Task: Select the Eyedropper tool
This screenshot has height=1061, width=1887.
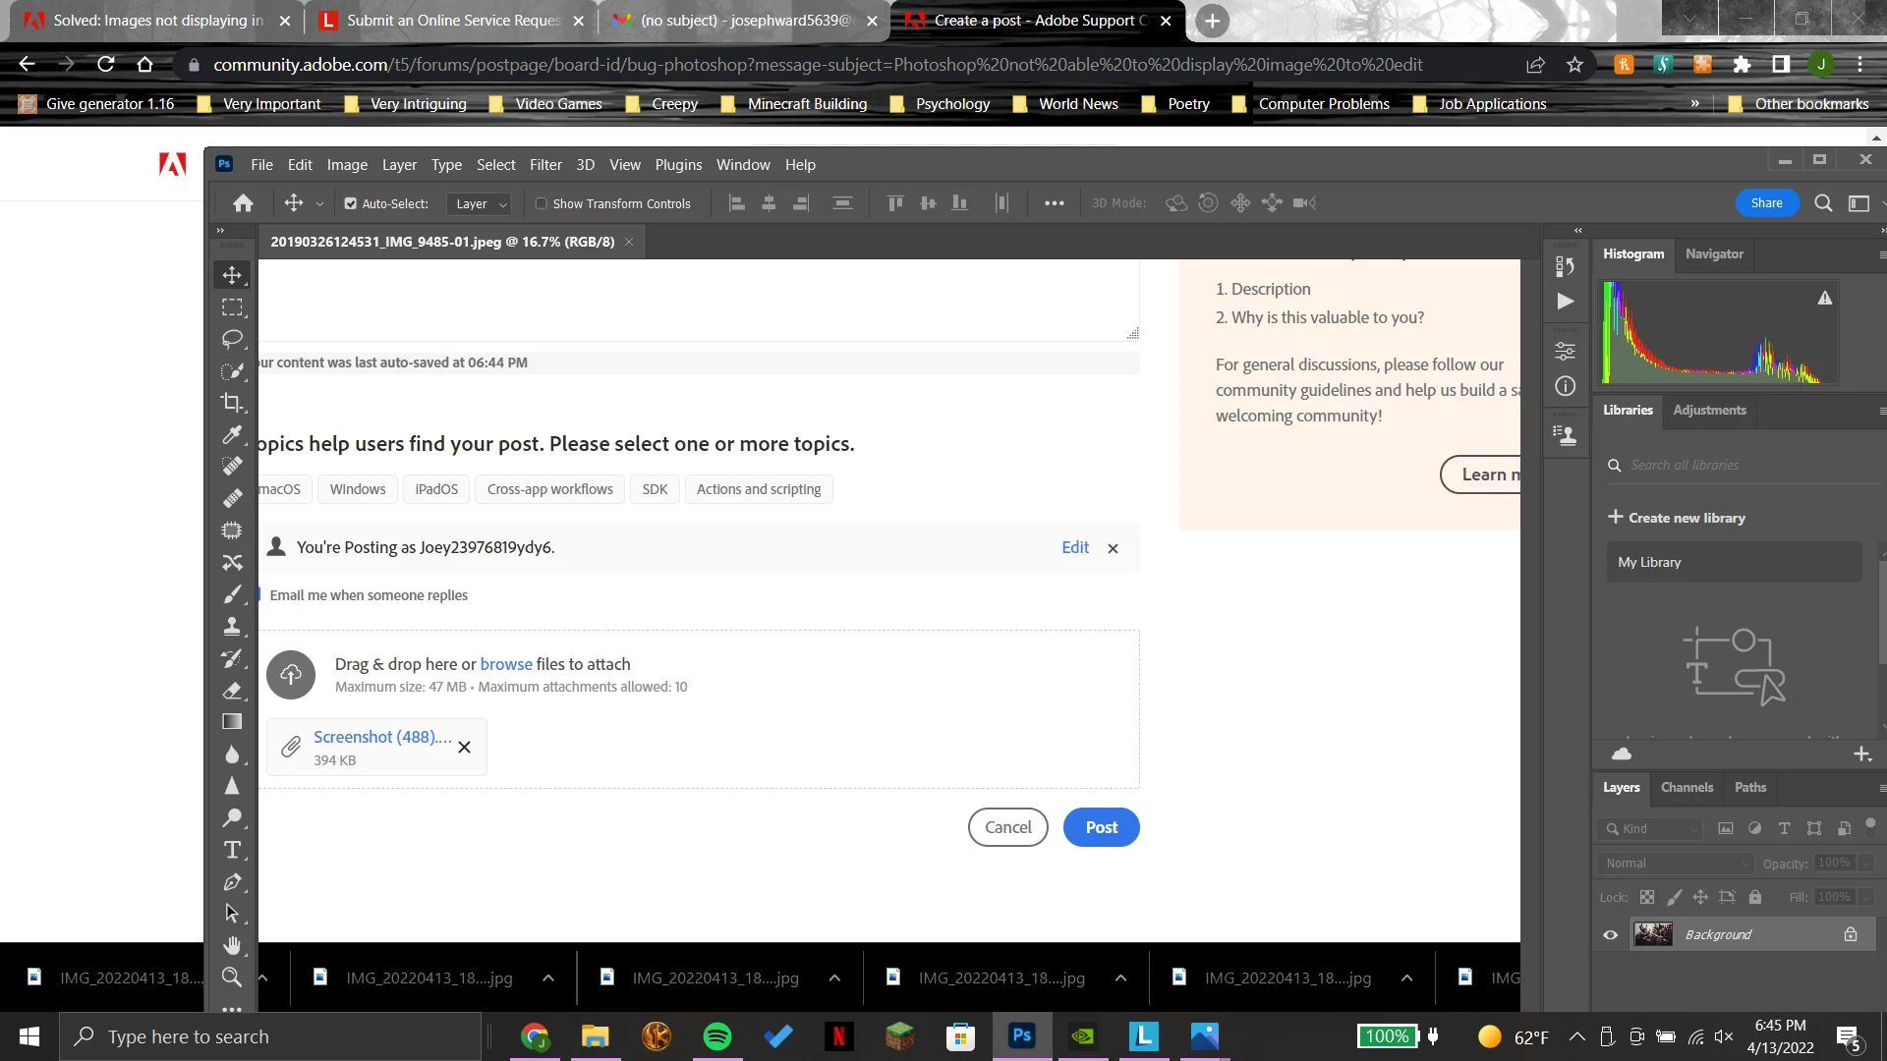Action: pos(232,434)
